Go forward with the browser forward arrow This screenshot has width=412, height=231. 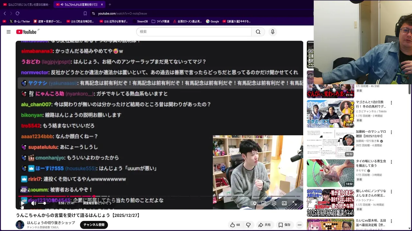coord(11,13)
